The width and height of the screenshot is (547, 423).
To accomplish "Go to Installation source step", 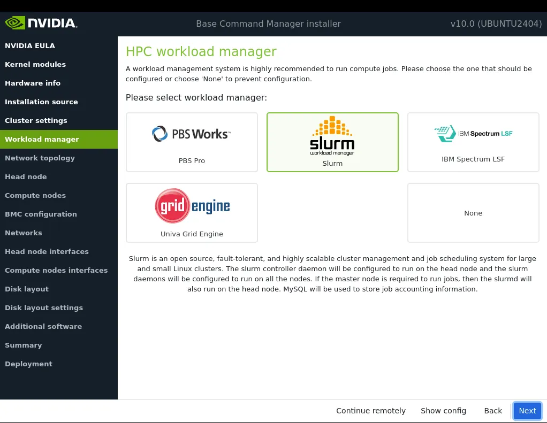I will [59, 102].
